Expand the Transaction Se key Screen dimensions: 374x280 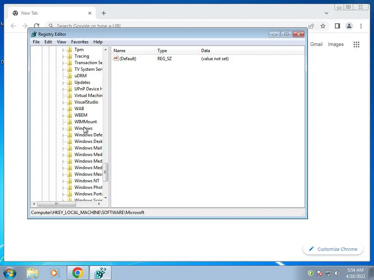click(x=63, y=63)
